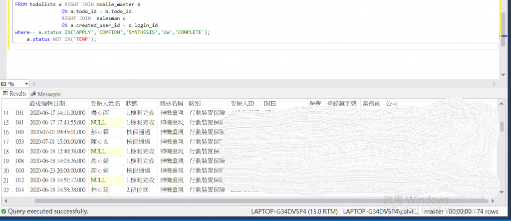
Task: Click the SQL line ON a.created_user_id = c.login_id
Action: pyautogui.click(x=110, y=25)
